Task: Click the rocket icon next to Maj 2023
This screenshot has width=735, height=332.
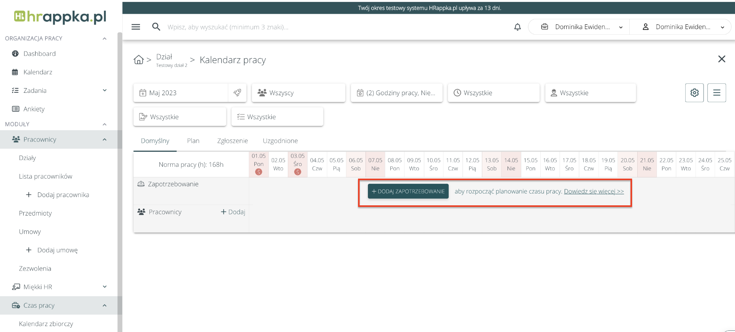Action: pyautogui.click(x=237, y=93)
